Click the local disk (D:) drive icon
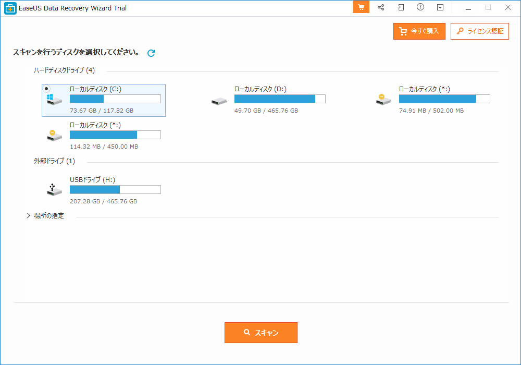Image resolution: width=521 pixels, height=365 pixels. click(219, 101)
